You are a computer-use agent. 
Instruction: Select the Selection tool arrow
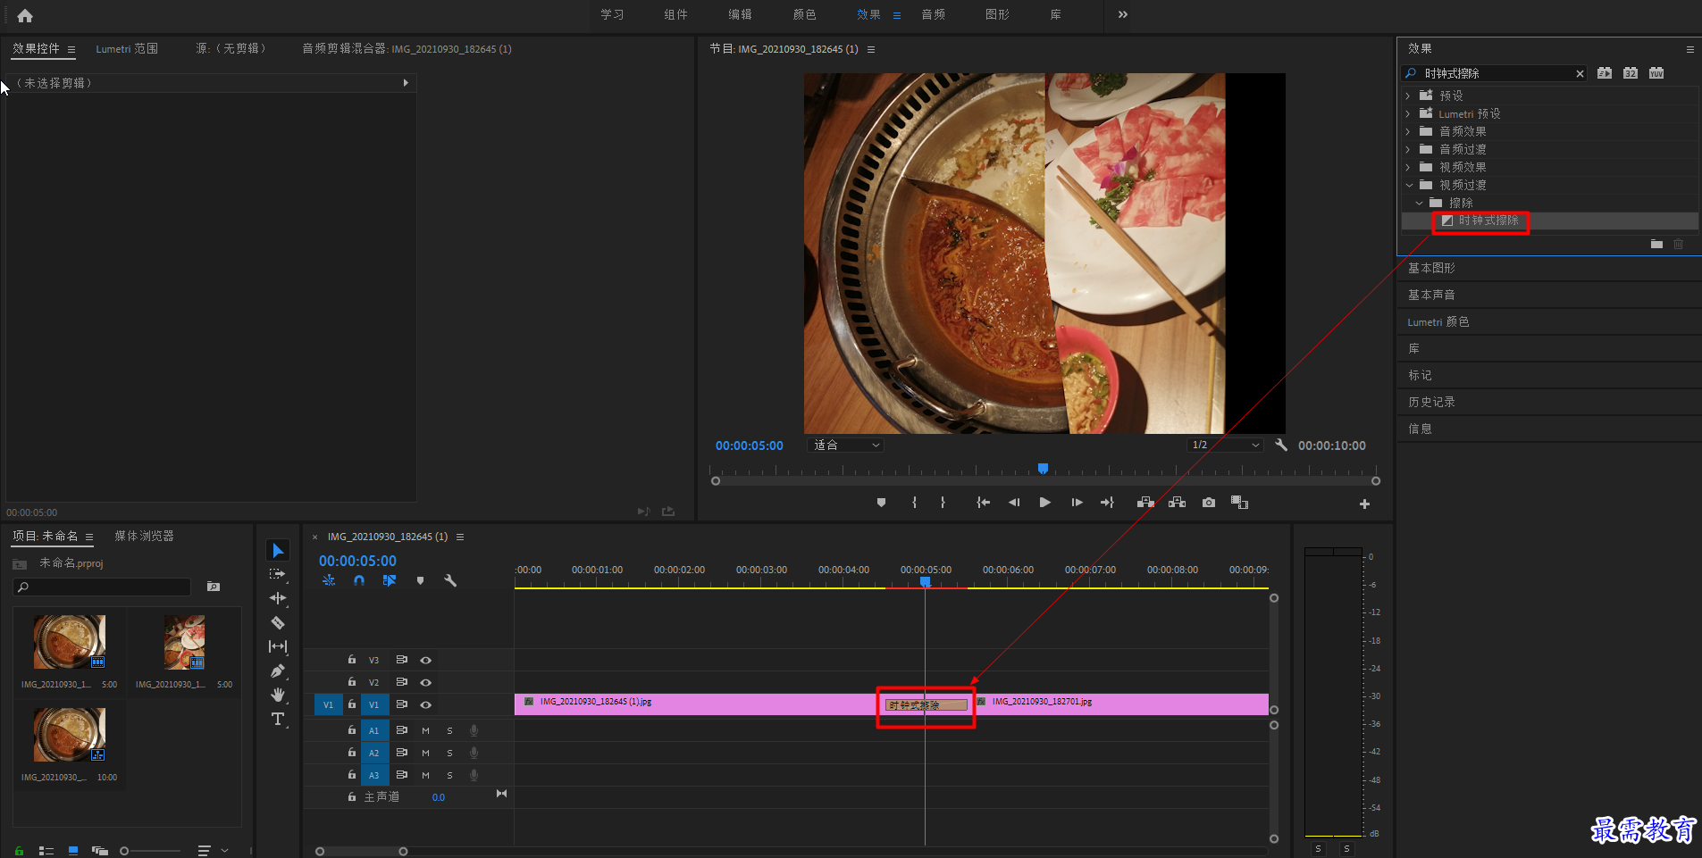tap(278, 550)
